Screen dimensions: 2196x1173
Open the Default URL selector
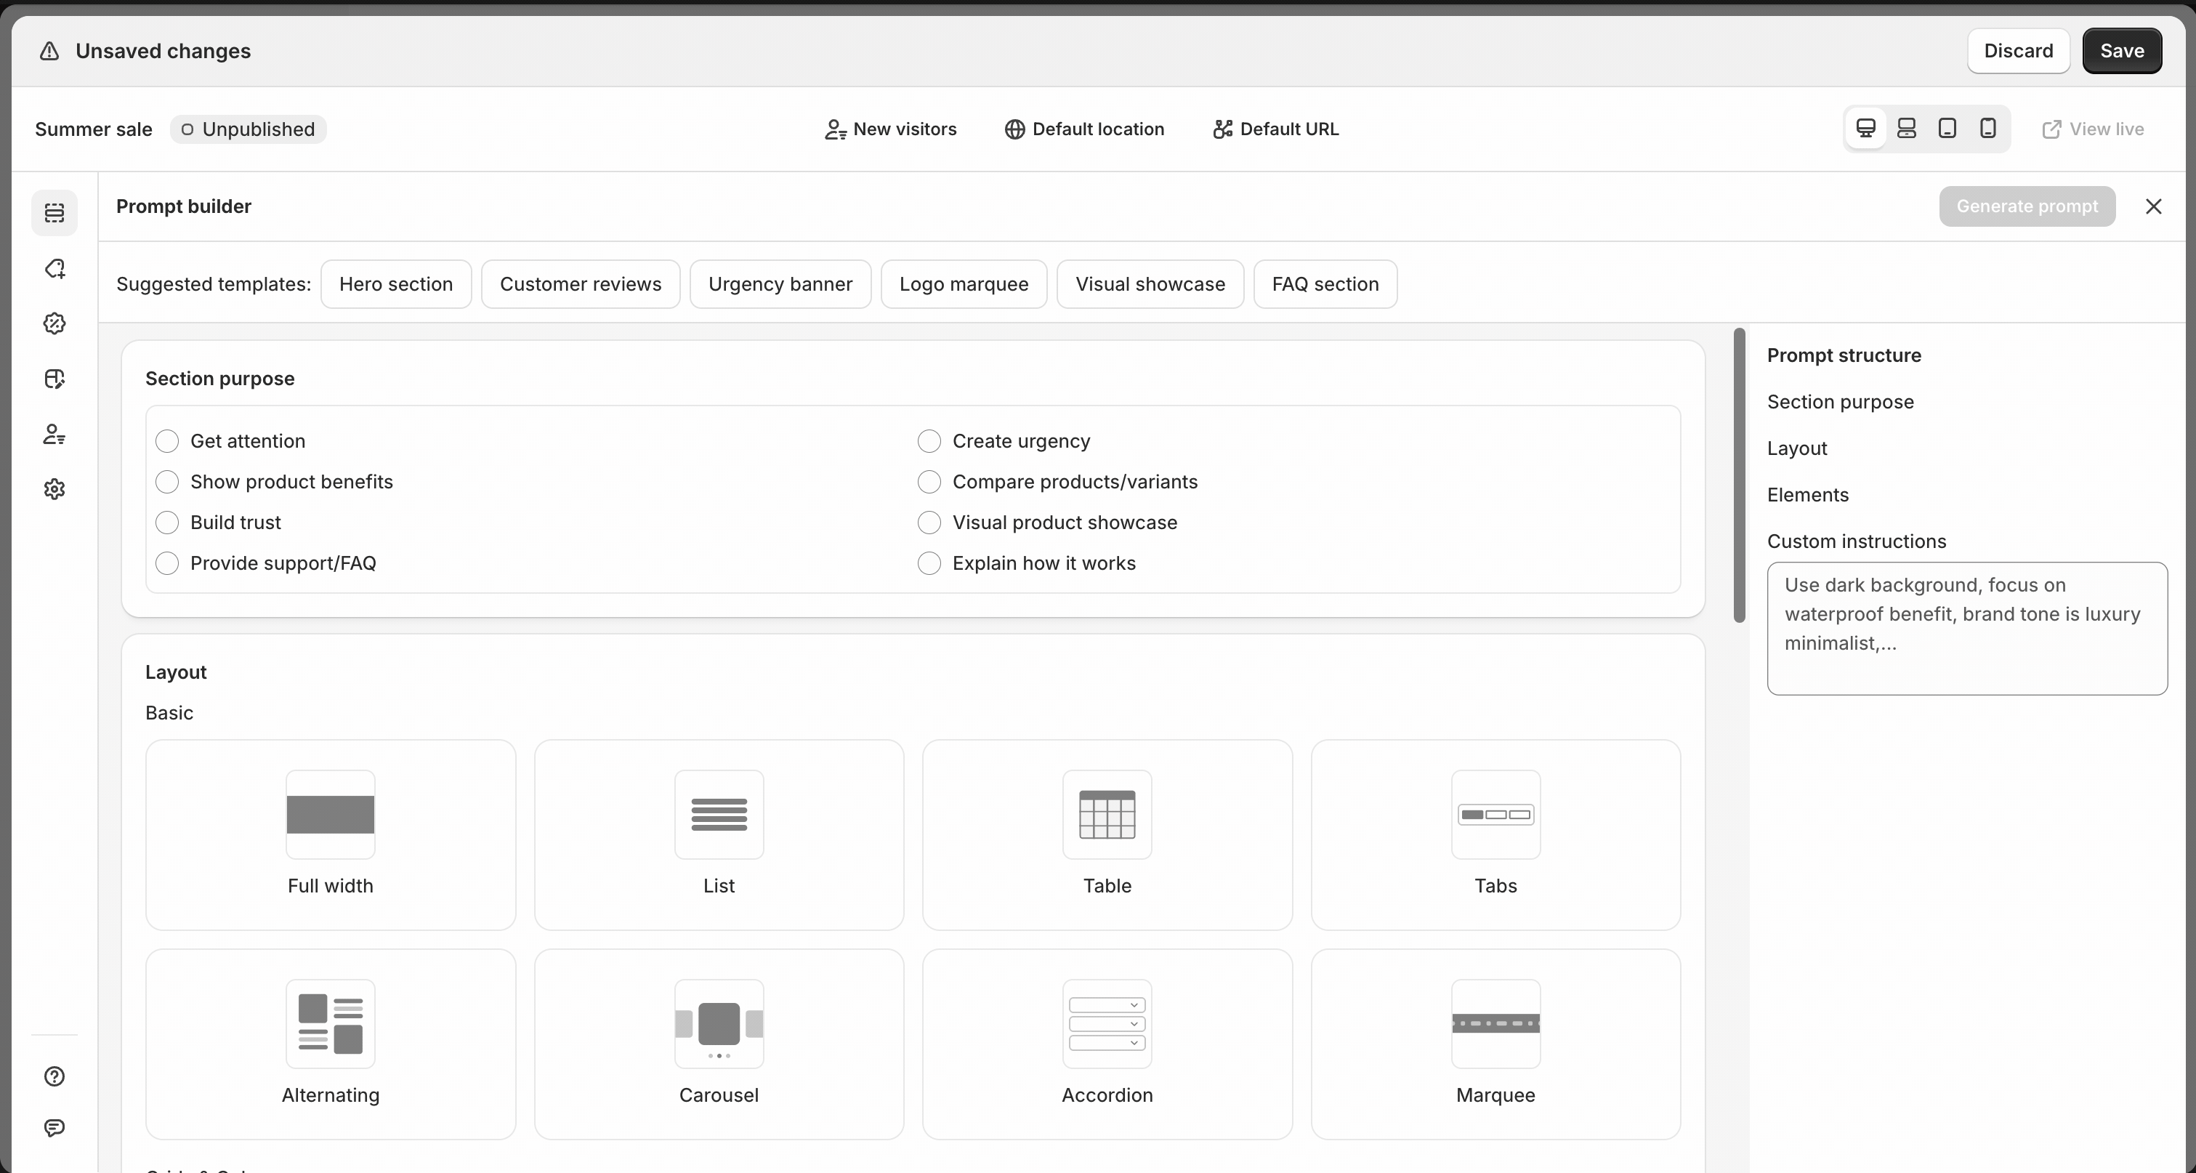[1275, 129]
